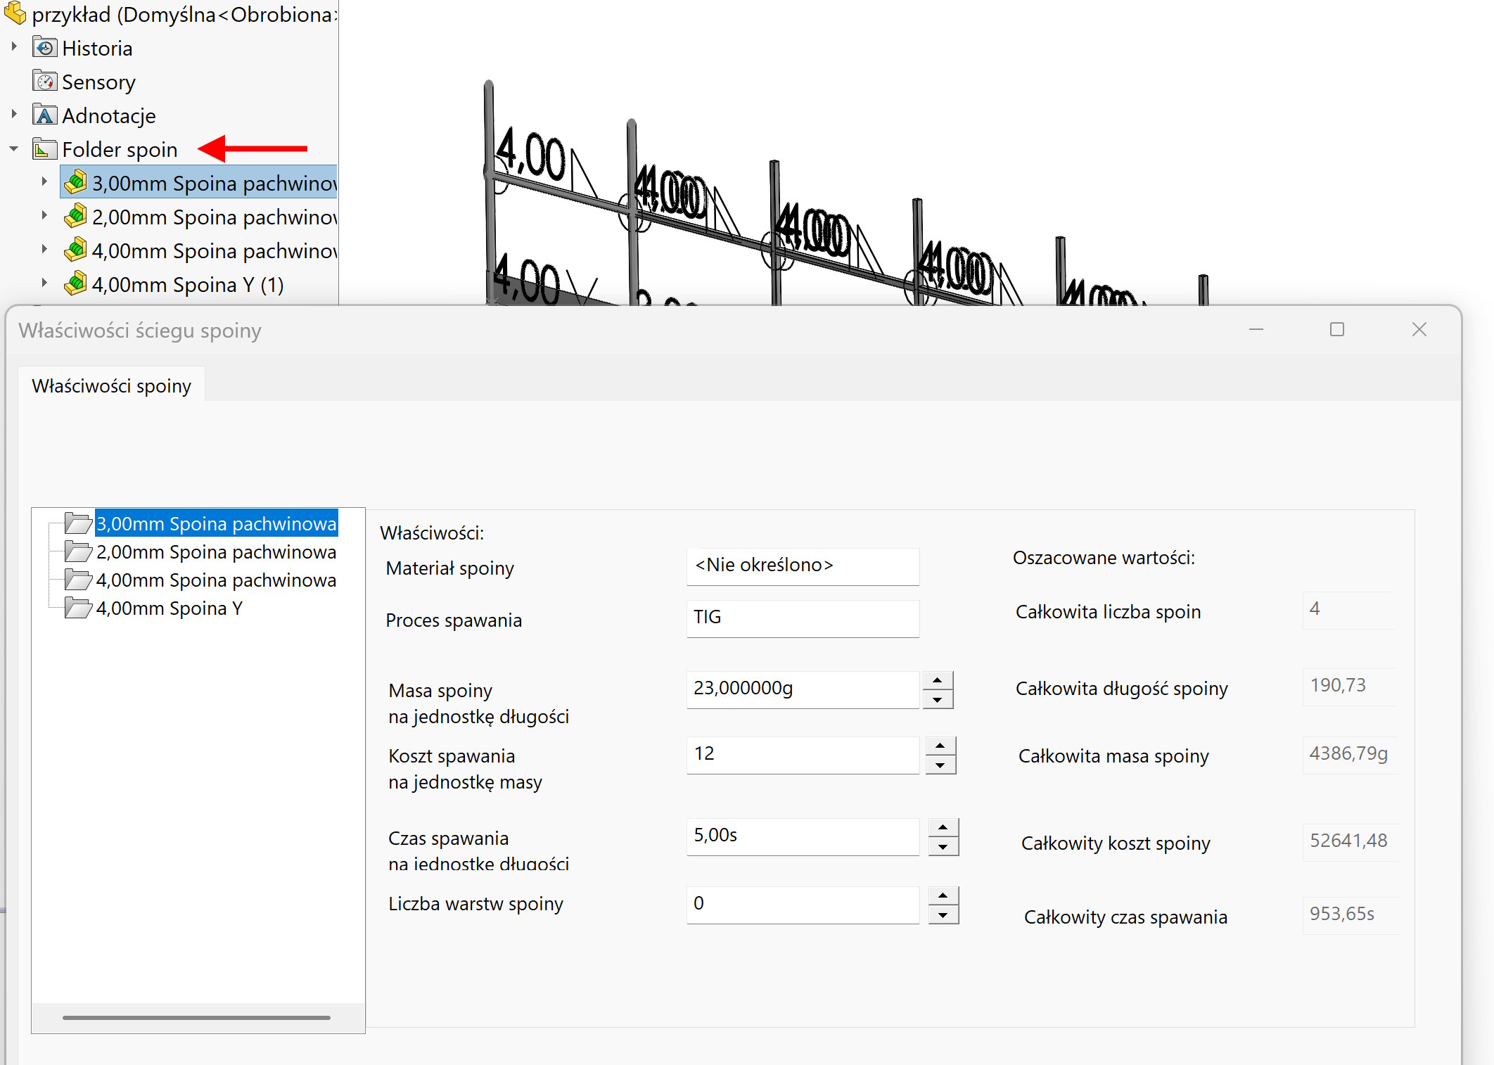Click folder icon of 4,00mm Spoina Y in dialog
Viewport: 1494px width, 1065px height.
[78, 608]
